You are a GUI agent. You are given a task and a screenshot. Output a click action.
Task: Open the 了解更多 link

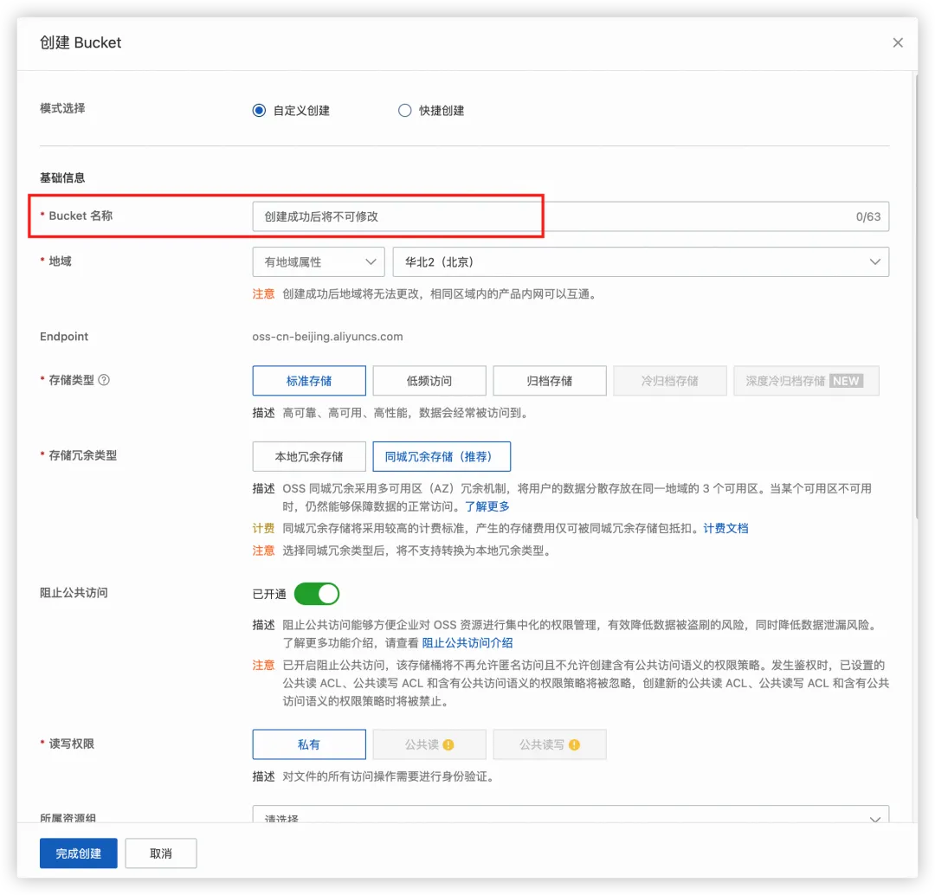487,507
